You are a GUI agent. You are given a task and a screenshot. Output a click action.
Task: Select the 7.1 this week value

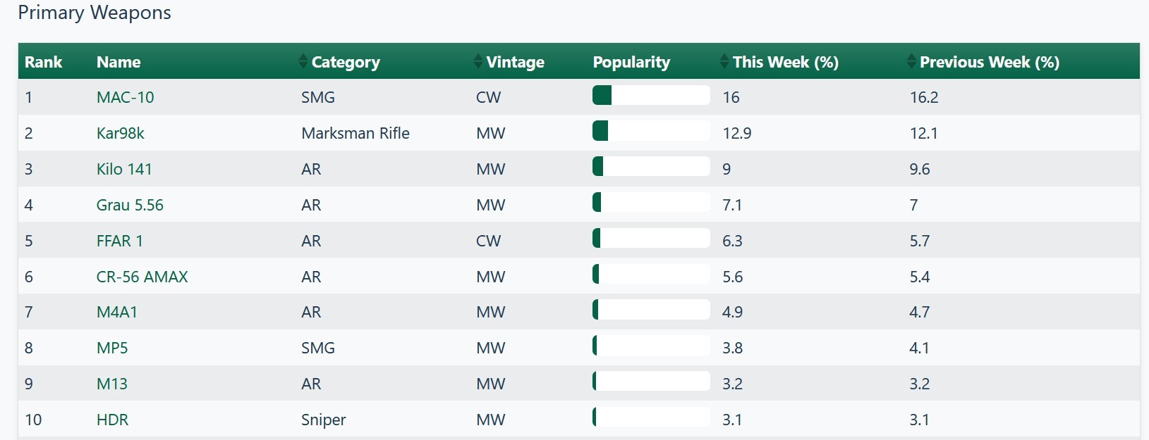pos(732,205)
